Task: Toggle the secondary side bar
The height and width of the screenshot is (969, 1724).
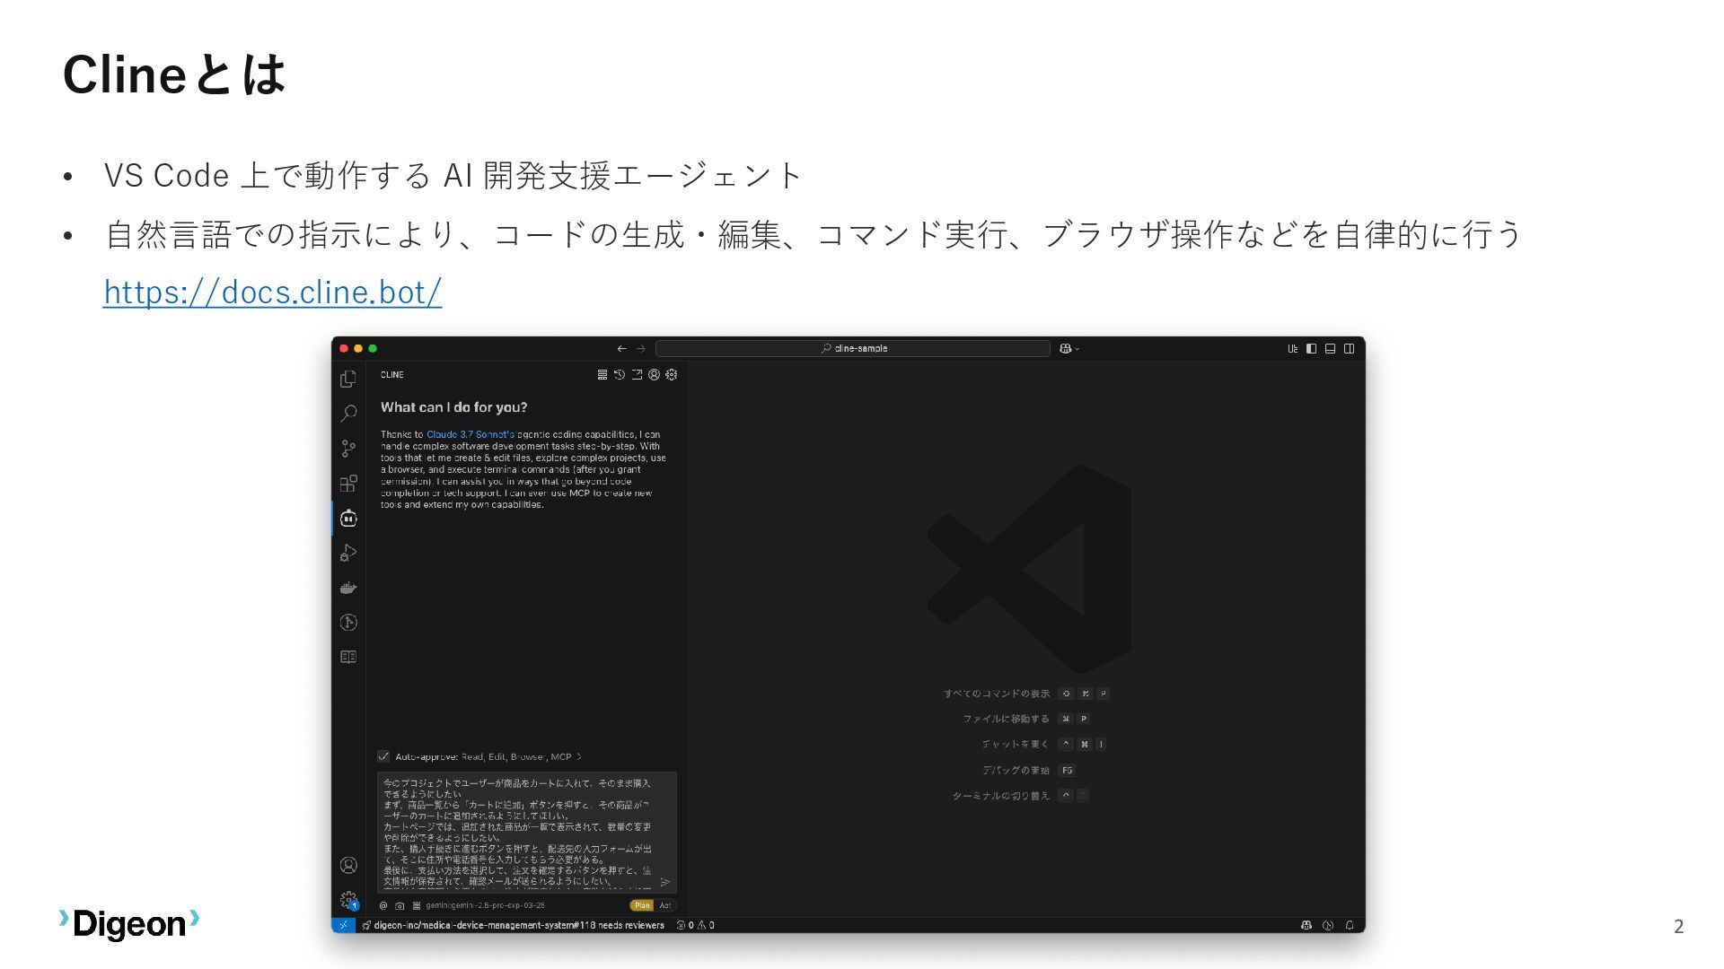Action: (x=1349, y=348)
